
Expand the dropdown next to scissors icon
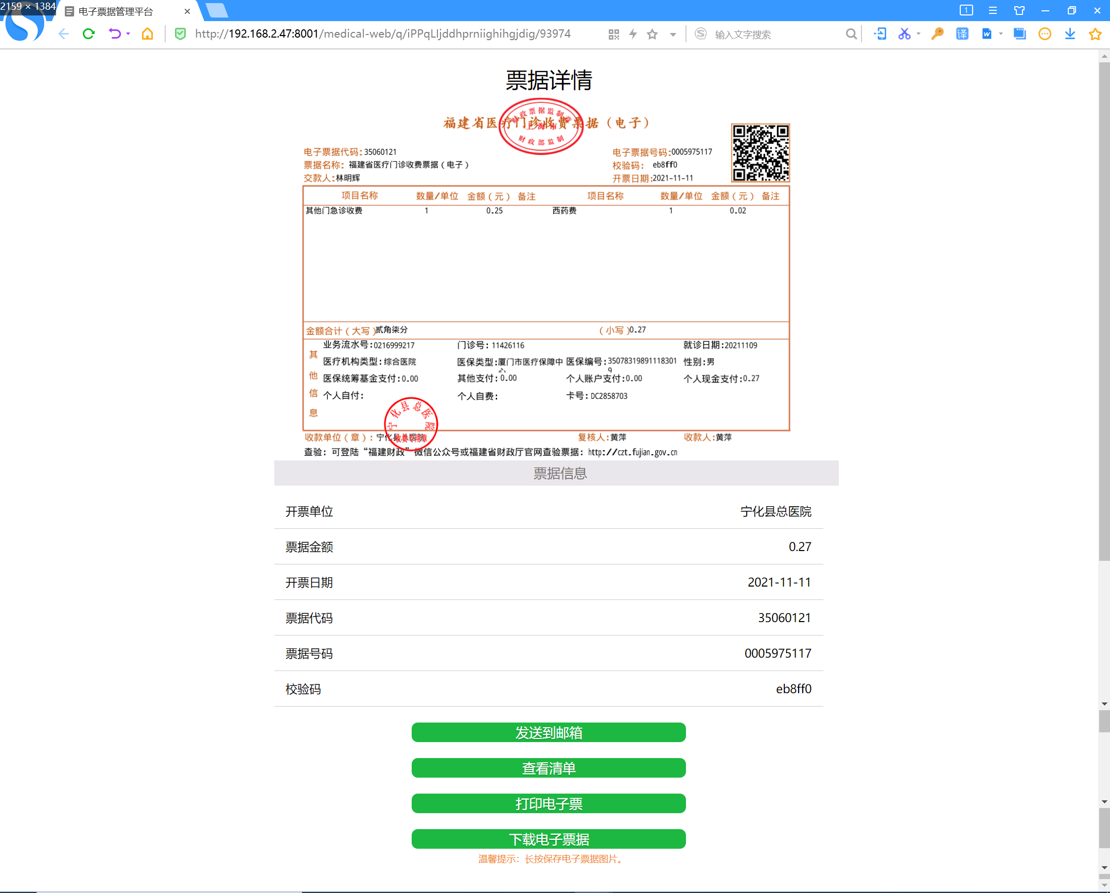click(x=919, y=34)
